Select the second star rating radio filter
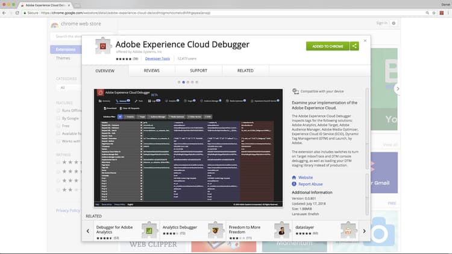 [58, 171]
